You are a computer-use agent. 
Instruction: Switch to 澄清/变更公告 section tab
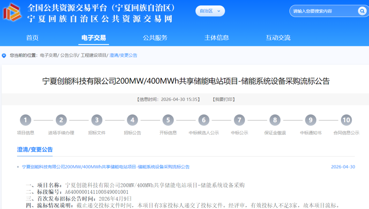35,150
